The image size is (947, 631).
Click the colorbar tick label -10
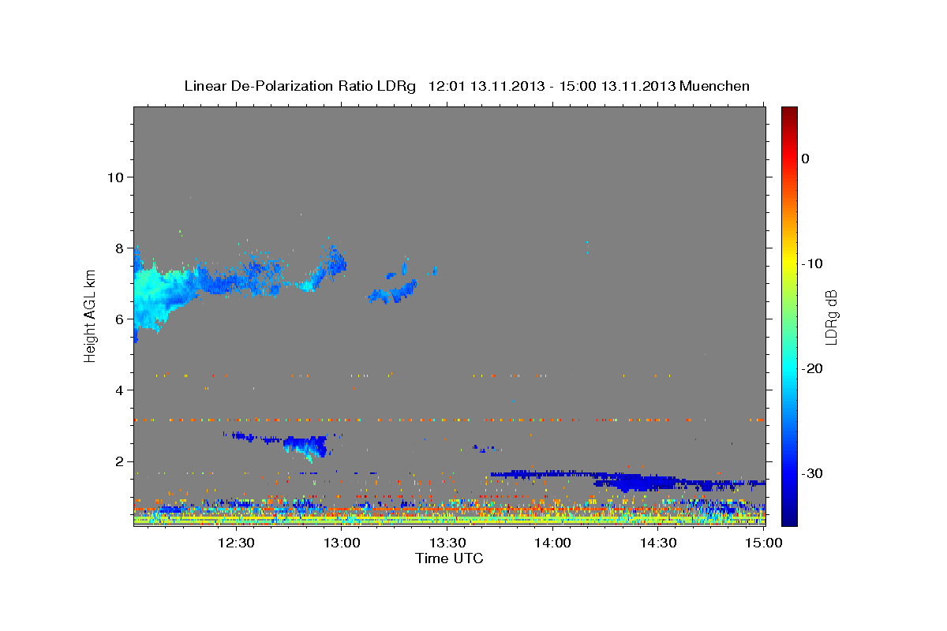click(x=813, y=263)
